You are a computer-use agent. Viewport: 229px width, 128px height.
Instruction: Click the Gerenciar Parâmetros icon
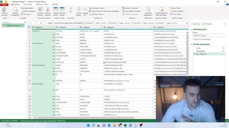(148, 10)
